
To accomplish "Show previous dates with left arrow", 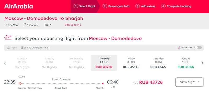I will [x=5, y=63].
